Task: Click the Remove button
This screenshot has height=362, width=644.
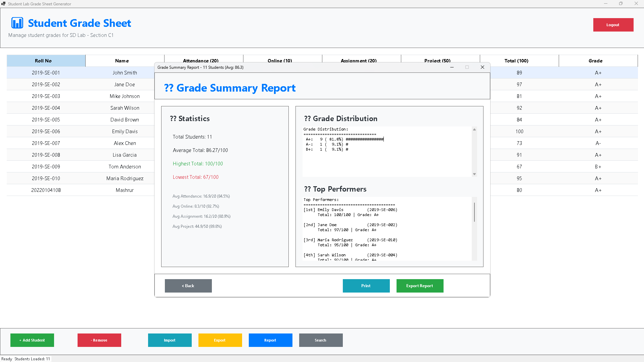Action: pos(99,340)
